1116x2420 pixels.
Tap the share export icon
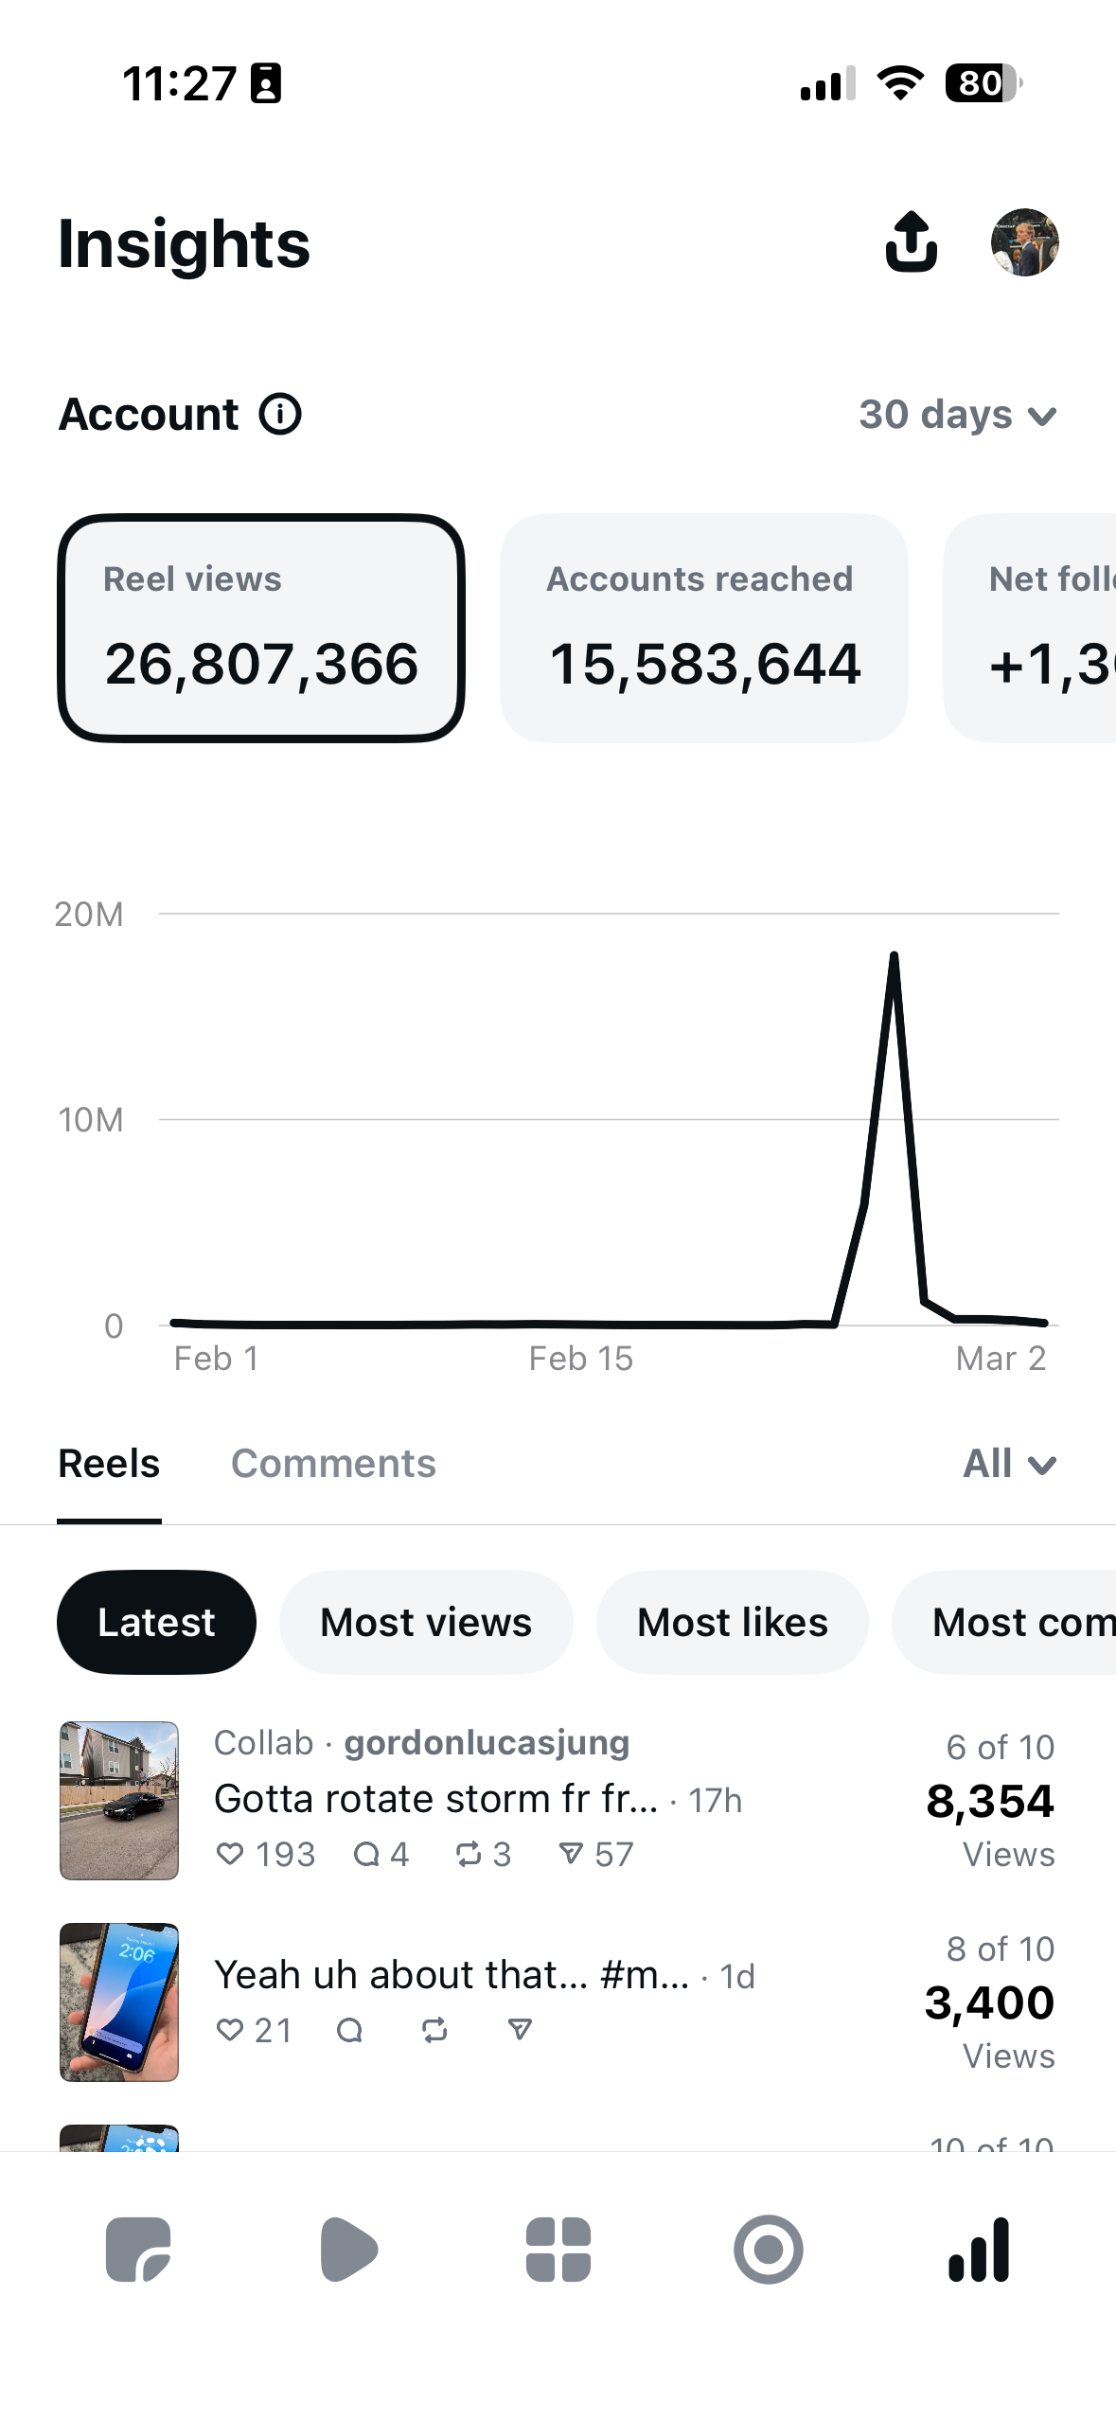[x=911, y=241]
